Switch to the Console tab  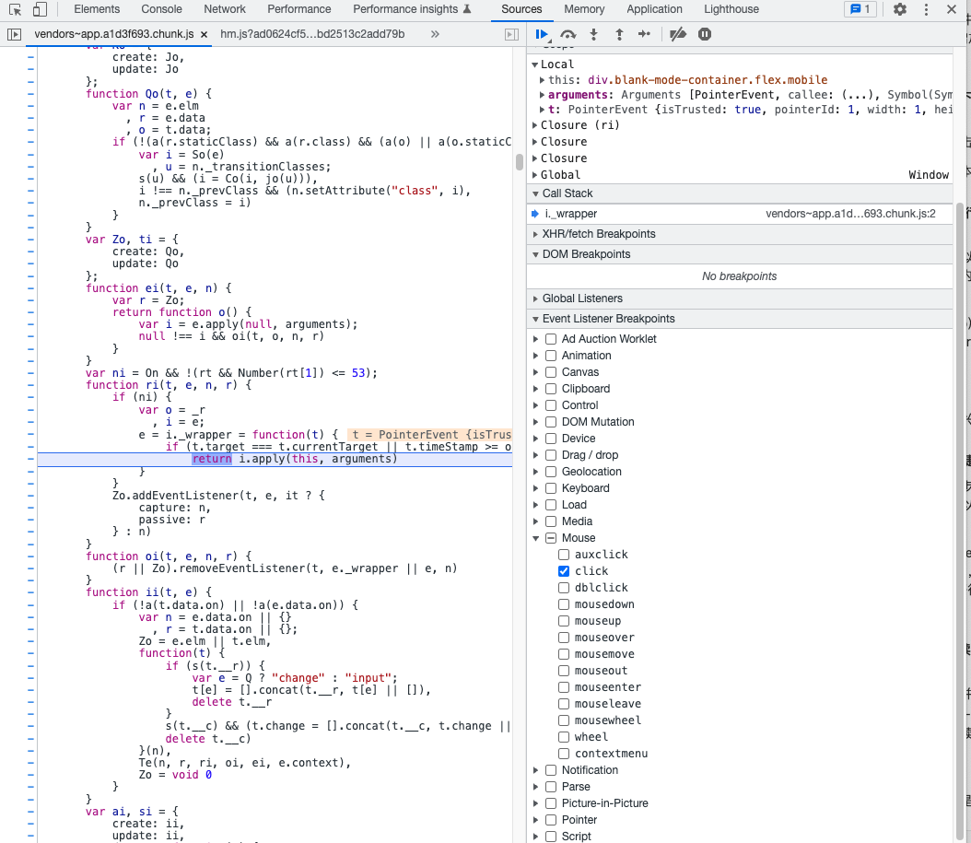[161, 9]
